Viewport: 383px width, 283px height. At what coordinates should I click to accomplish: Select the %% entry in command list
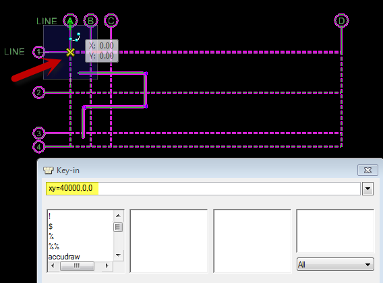pyautogui.click(x=54, y=247)
